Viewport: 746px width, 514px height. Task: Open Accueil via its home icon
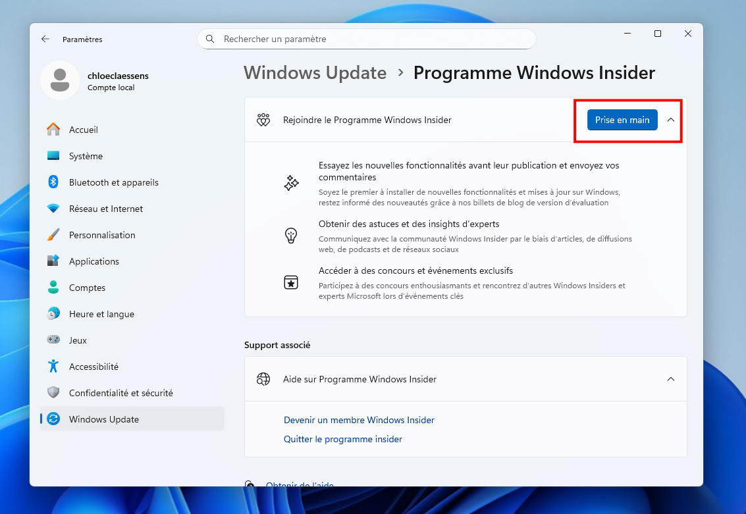[53, 130]
